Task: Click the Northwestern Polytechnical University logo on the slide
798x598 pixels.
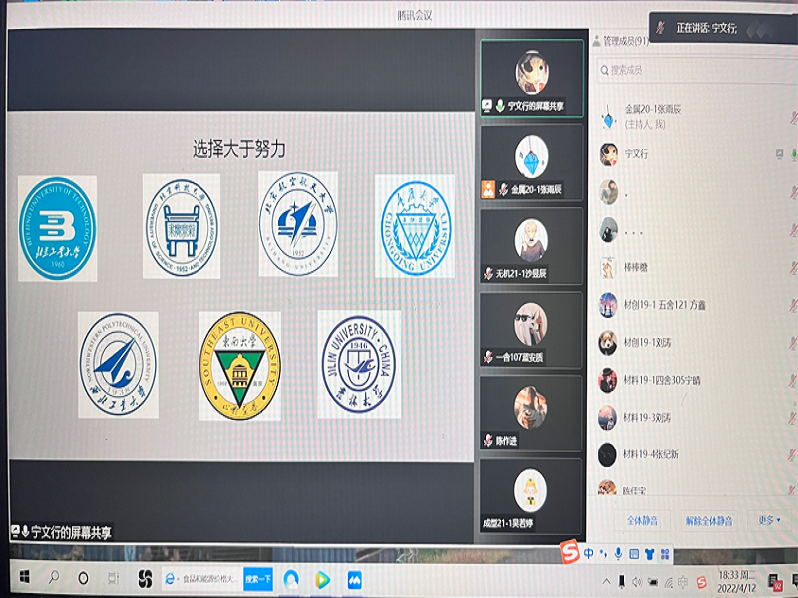Action: coord(118,365)
